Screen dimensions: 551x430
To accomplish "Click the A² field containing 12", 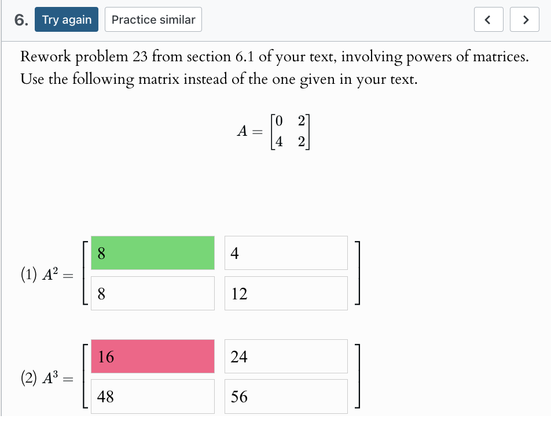I will pyautogui.click(x=285, y=293).
